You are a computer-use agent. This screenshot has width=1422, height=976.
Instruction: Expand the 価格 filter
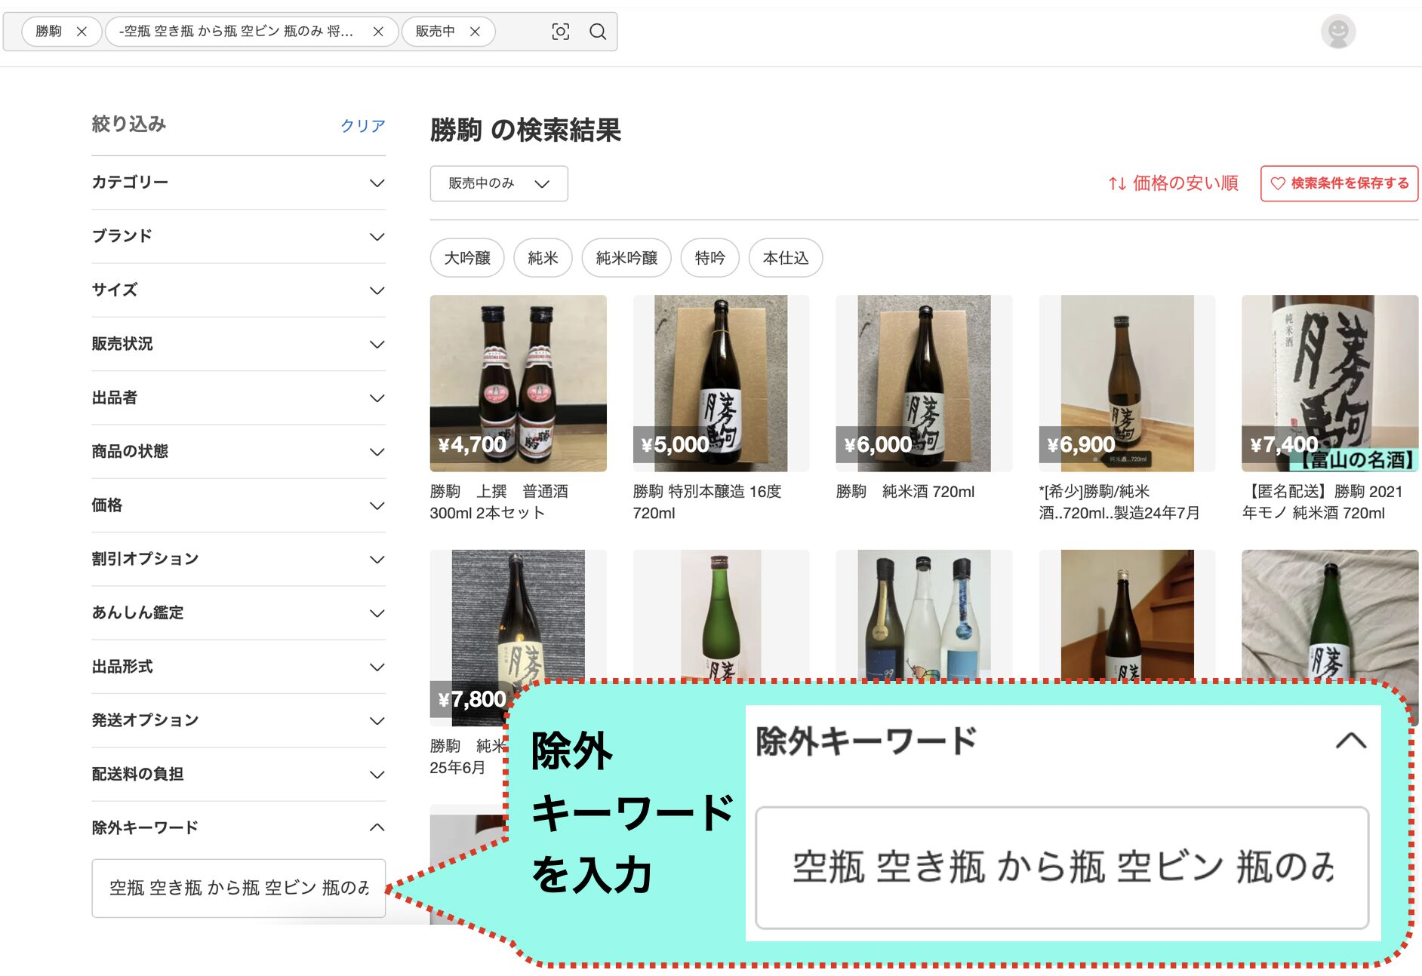[x=239, y=505]
